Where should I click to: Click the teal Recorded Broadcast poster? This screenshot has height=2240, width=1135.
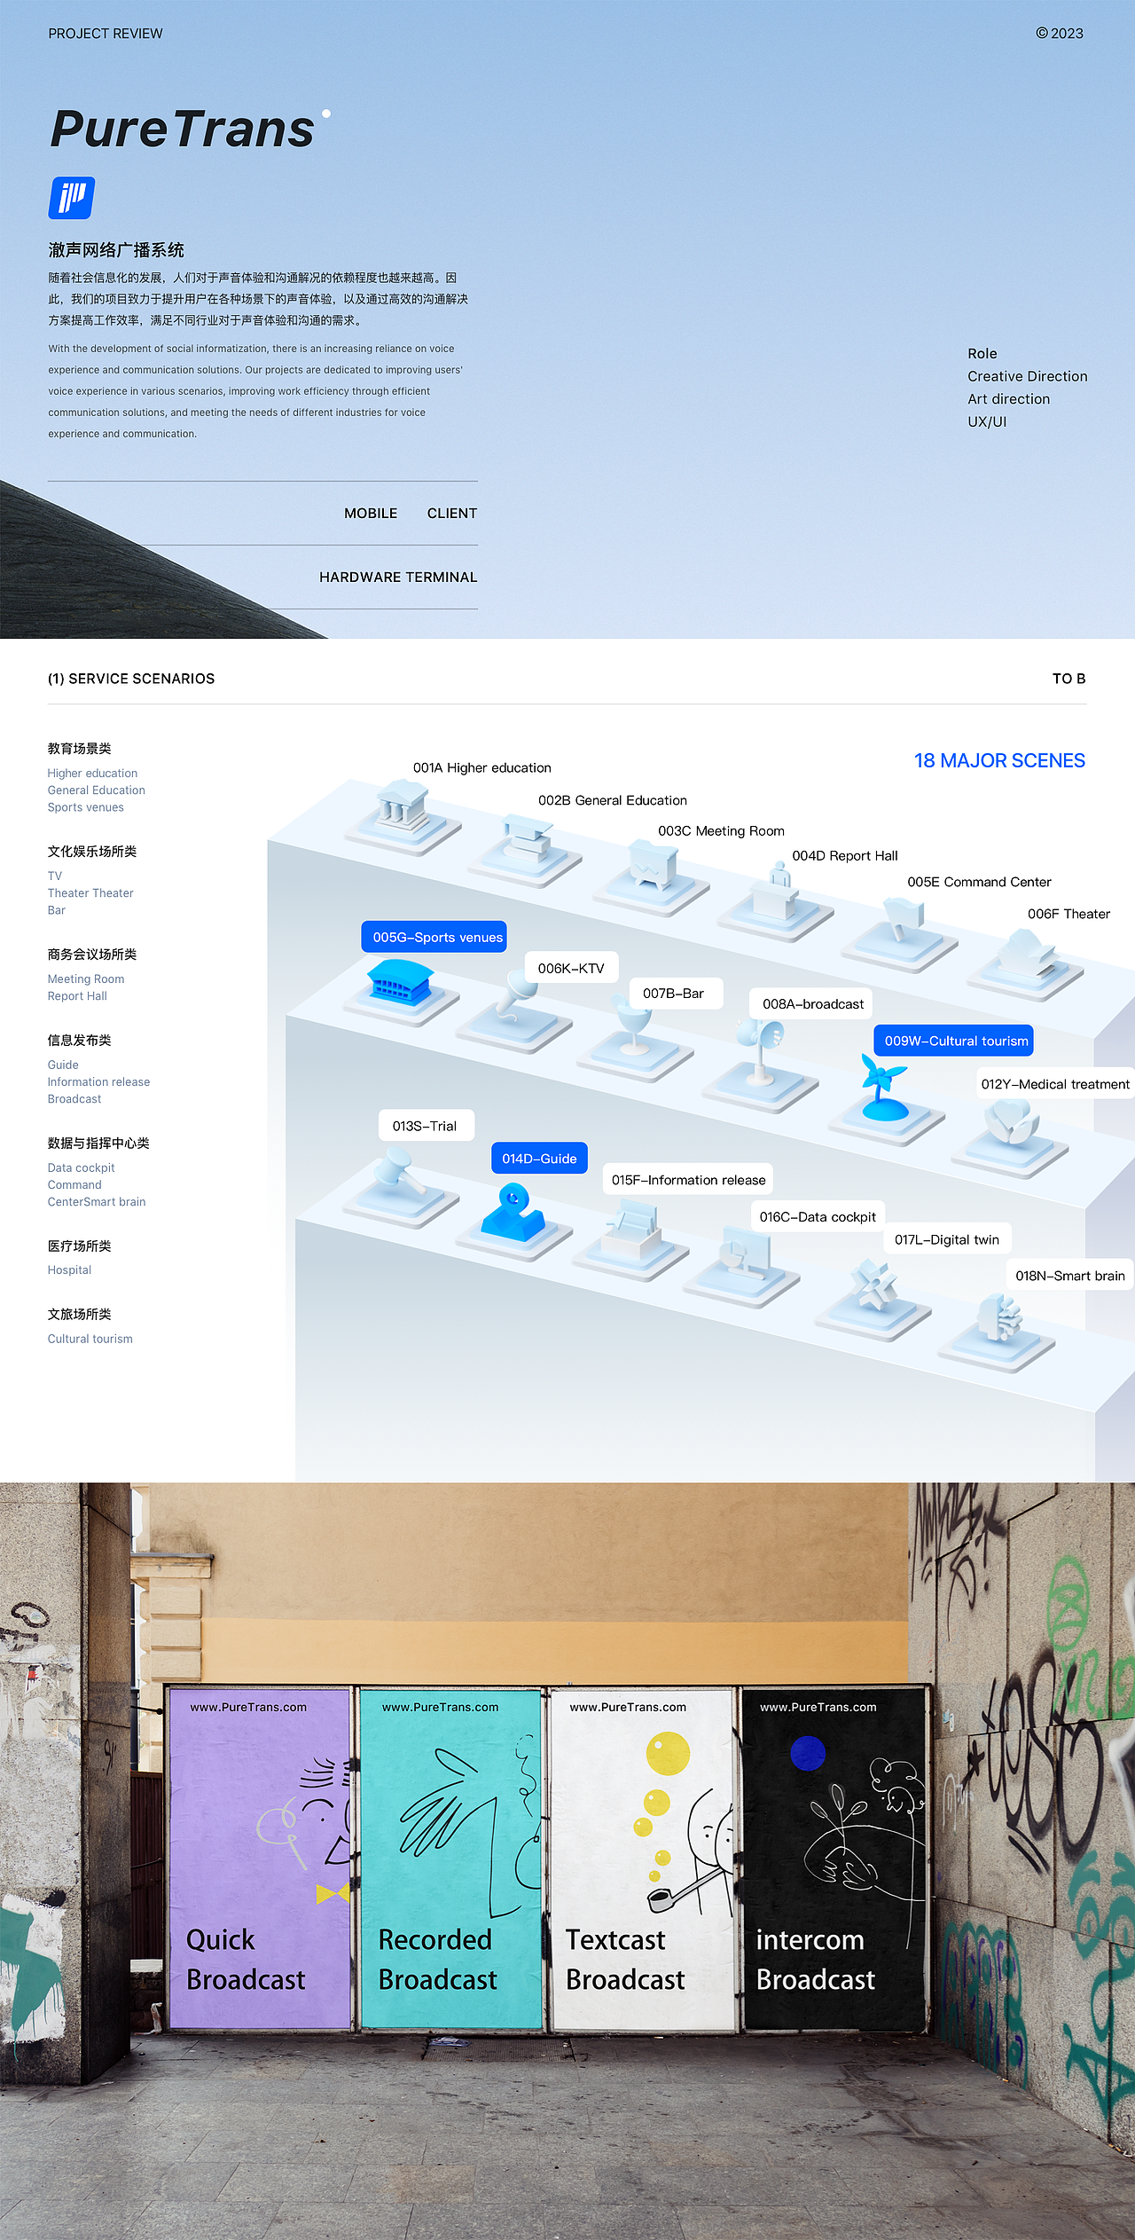click(x=450, y=1859)
